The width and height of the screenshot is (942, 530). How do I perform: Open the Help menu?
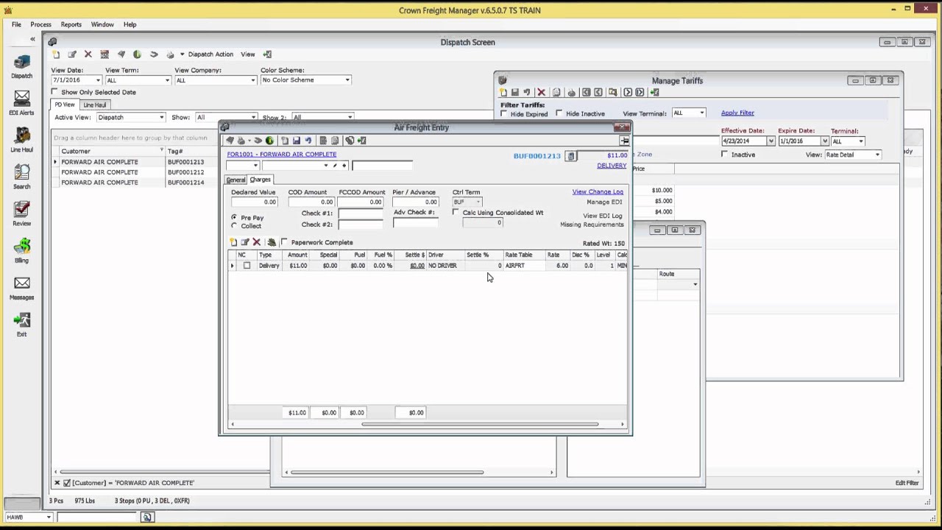coord(130,24)
